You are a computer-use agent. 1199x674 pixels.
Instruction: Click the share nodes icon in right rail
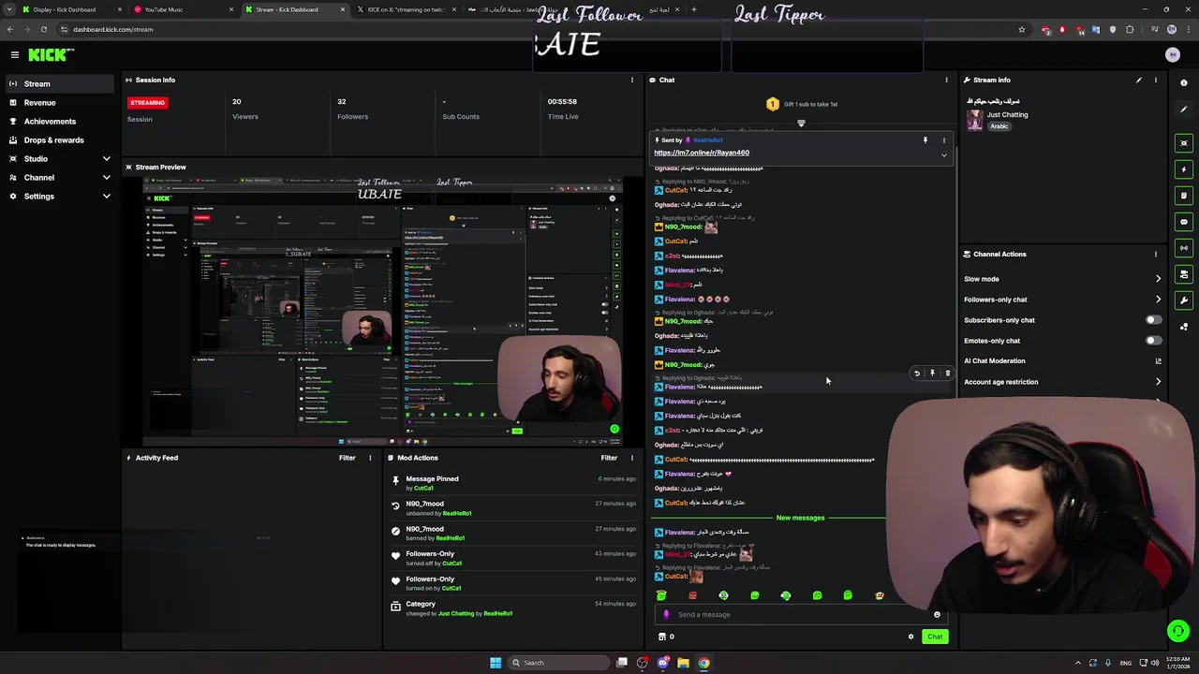(x=1184, y=327)
